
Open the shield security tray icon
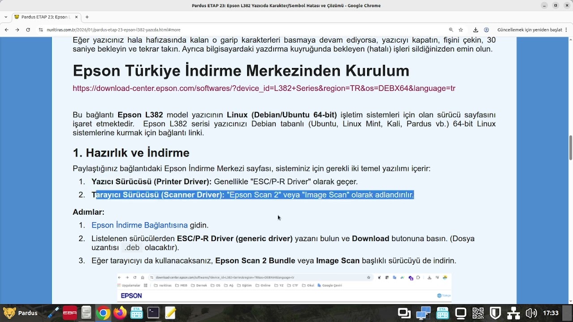496,313
